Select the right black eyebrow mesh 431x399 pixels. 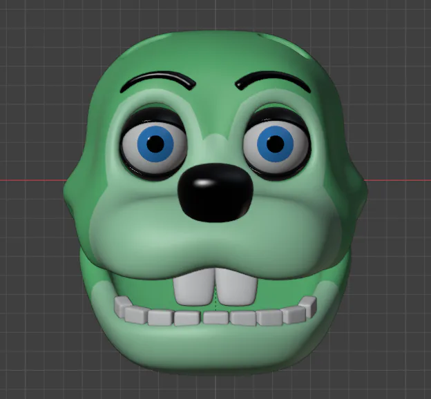273,81
